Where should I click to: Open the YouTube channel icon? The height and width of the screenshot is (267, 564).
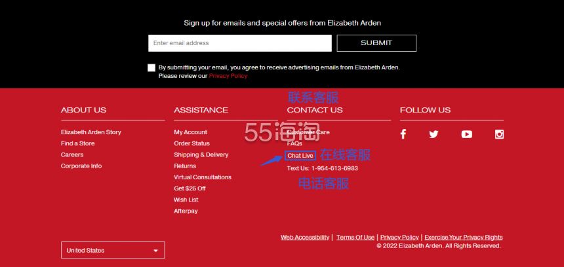(x=466, y=134)
